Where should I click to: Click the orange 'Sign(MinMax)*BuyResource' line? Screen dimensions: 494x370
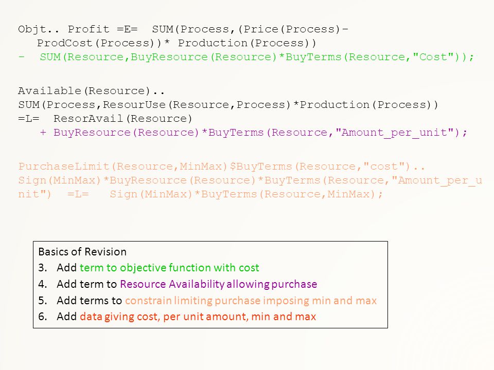pyautogui.click(x=250, y=180)
